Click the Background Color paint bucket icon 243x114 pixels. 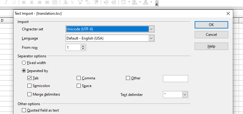135,2
